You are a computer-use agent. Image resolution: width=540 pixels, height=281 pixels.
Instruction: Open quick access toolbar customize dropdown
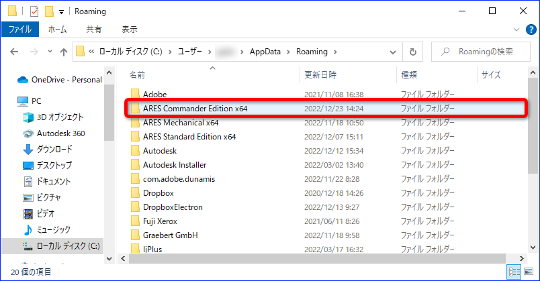tap(61, 12)
